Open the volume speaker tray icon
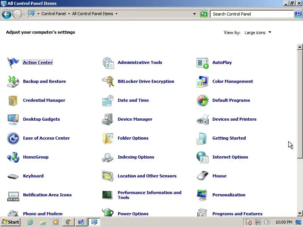Viewport: 303px width, 227px height. pos(267,222)
